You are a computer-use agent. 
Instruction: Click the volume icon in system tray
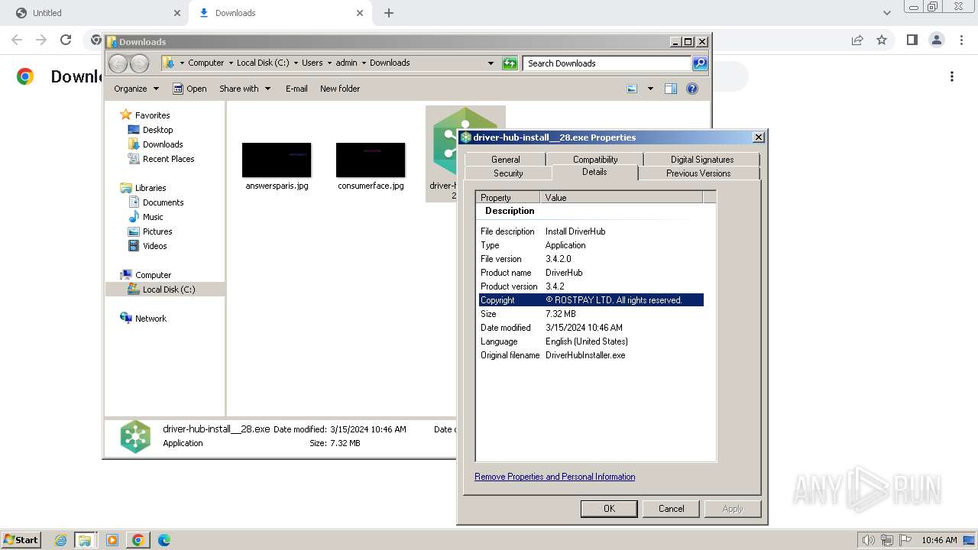click(x=869, y=540)
